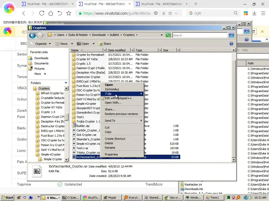The height and width of the screenshot is (201, 269).
Task: Reload the browser page
Action: point(42,13)
